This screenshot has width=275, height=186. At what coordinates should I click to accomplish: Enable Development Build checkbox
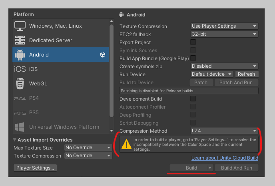193,99
